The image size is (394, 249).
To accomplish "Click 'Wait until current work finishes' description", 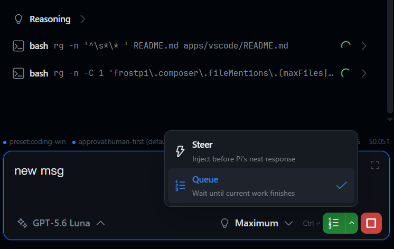I will pyautogui.click(x=243, y=193).
